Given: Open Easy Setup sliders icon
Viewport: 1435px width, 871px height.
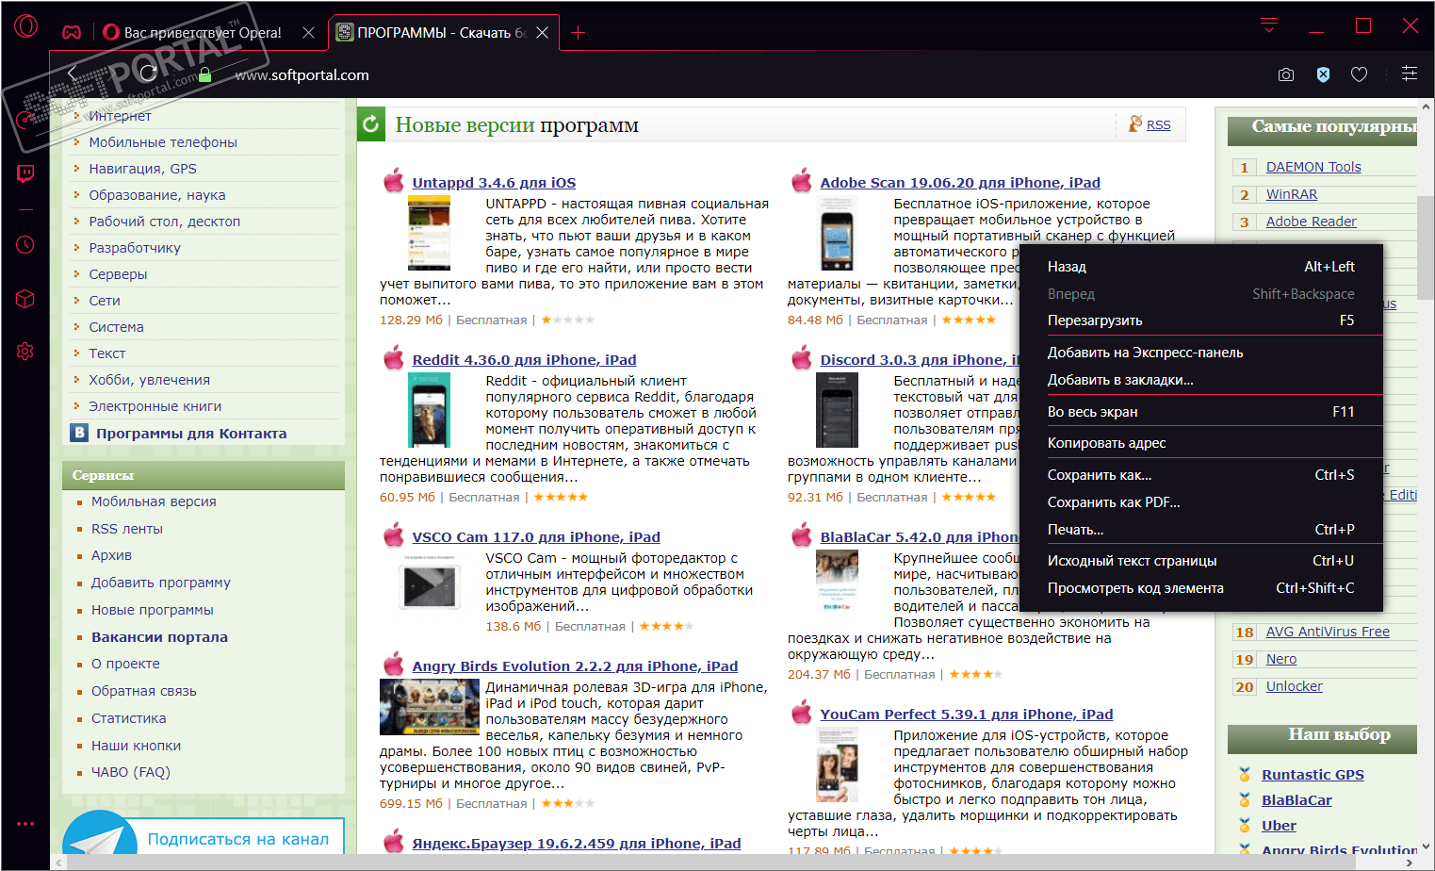Looking at the screenshot, I should point(1410,74).
